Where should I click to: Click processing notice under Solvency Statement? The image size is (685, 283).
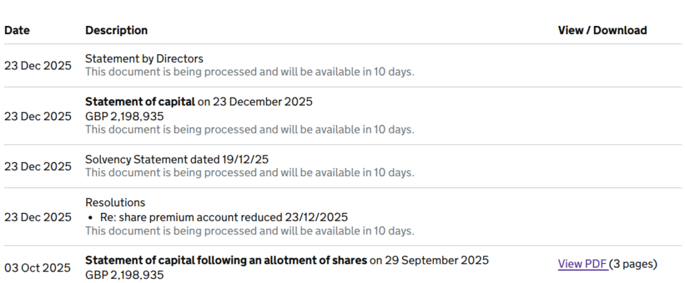coord(250,173)
